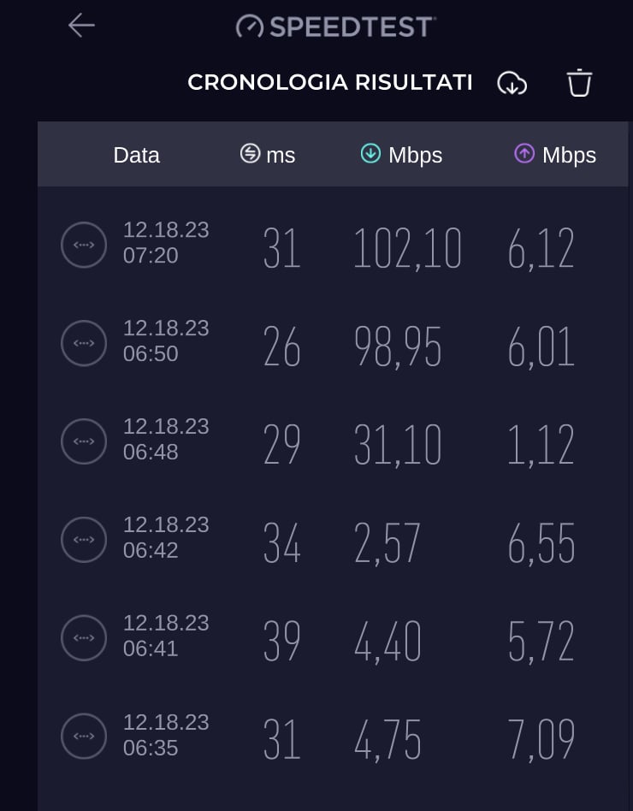Screen dimensions: 633x811
Task: Tap the CRONOLOGIA RISULTATI heading
Action: click(330, 82)
